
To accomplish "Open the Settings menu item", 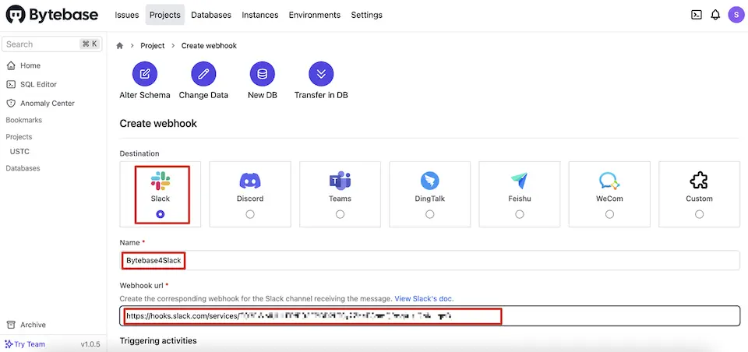I will pos(367,15).
